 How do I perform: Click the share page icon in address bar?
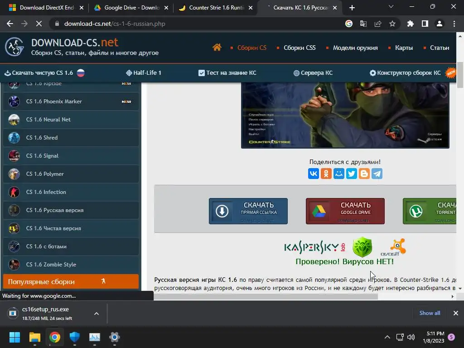[378, 24]
